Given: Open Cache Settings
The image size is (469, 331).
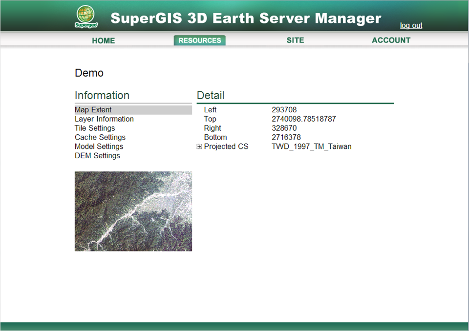Looking at the screenshot, I should [100, 138].
